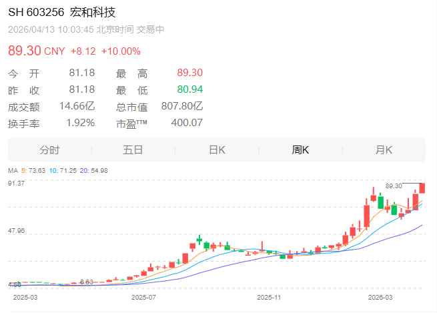Select the 五日 tab
437x313 pixels.
[x=133, y=150]
